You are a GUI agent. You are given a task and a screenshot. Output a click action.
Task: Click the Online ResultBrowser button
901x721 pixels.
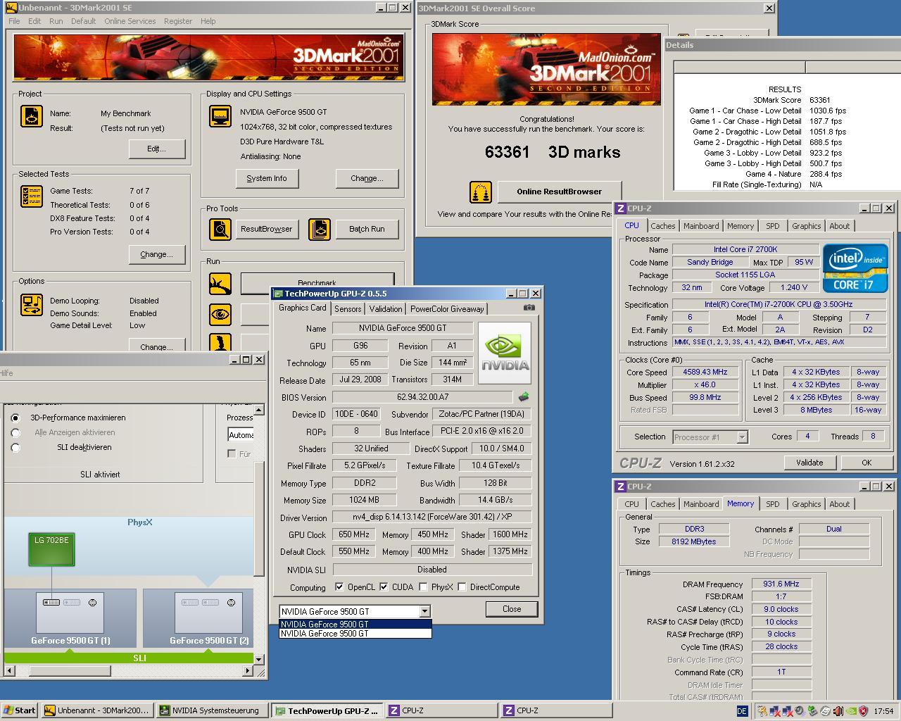click(x=559, y=192)
